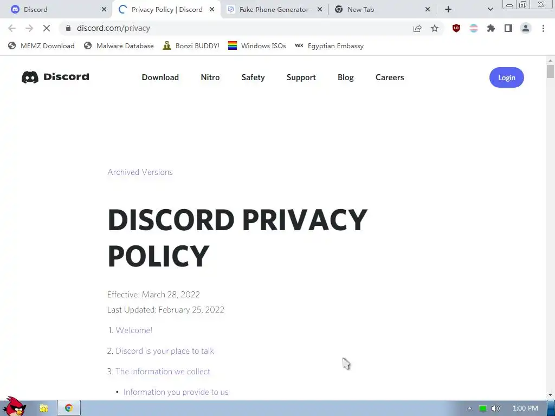
Task: Close the Privacy Policy tab
Action: (212, 10)
